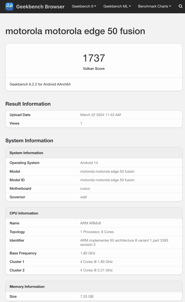Select the Identifier ARM implementer text
This screenshot has width=185, height=302.
pos(124,242)
